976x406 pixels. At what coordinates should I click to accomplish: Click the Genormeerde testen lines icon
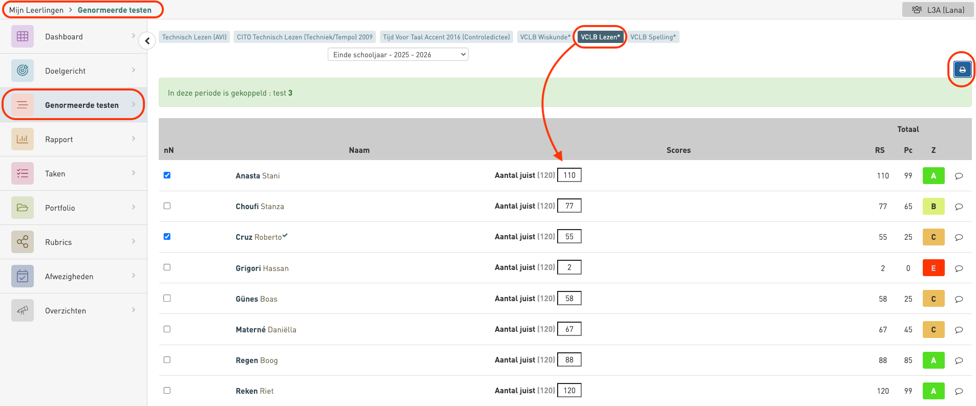[23, 105]
